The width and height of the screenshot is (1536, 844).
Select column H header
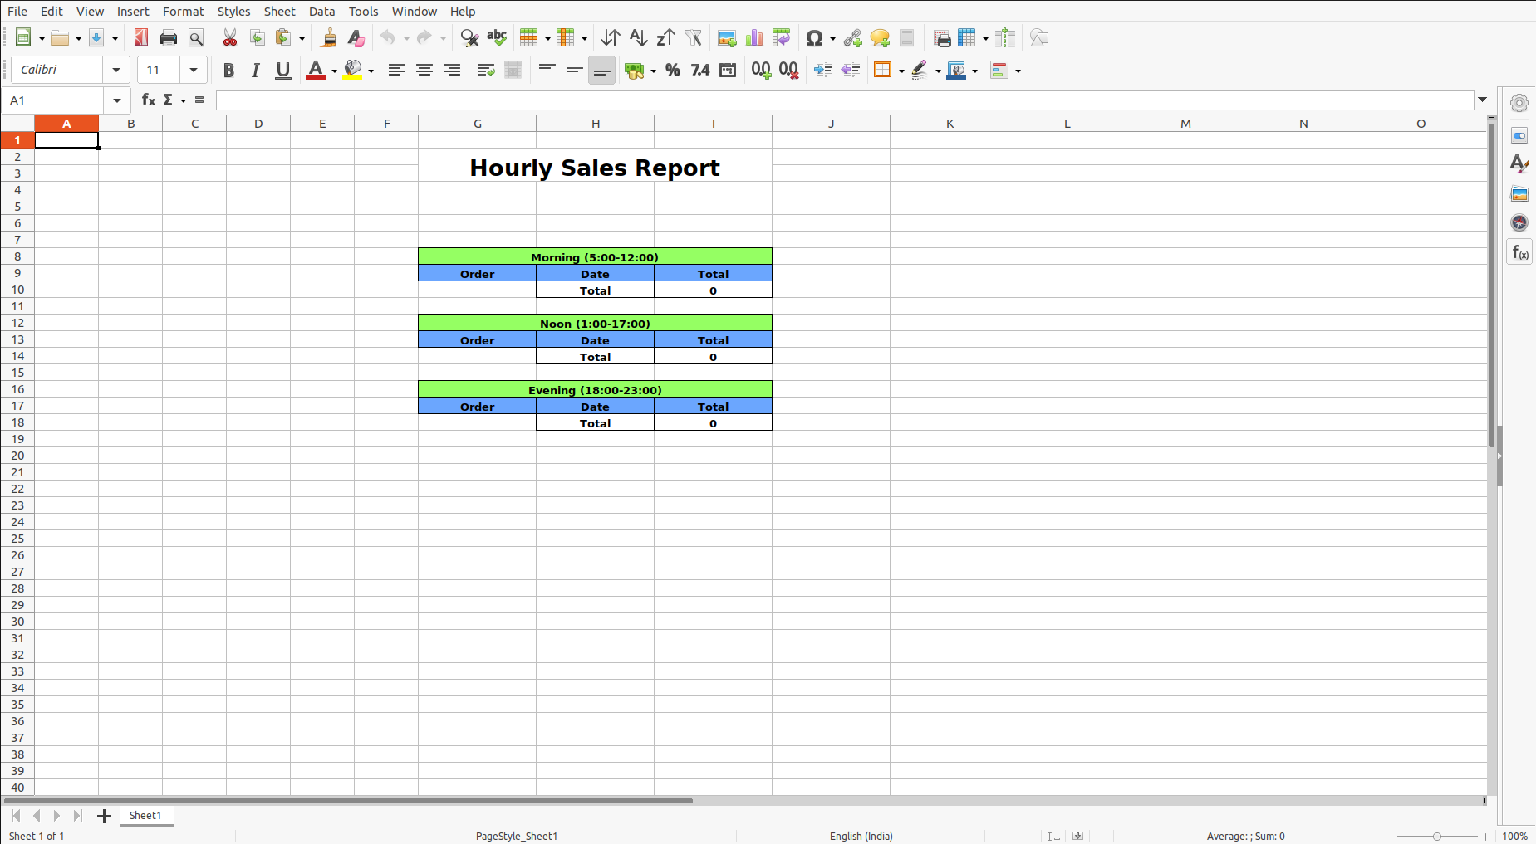596,124
